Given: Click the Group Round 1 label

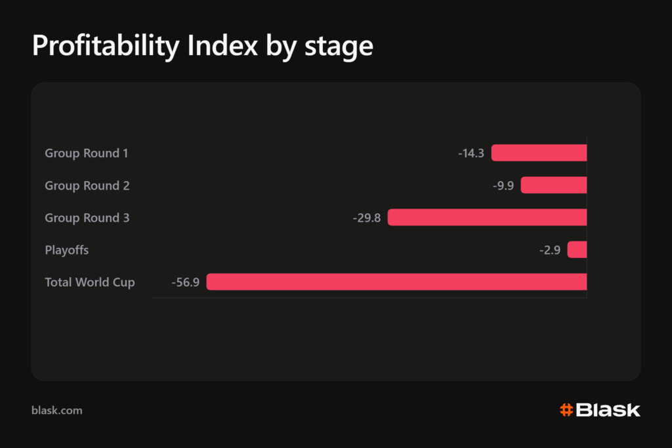Looking at the screenshot, I should [87, 153].
